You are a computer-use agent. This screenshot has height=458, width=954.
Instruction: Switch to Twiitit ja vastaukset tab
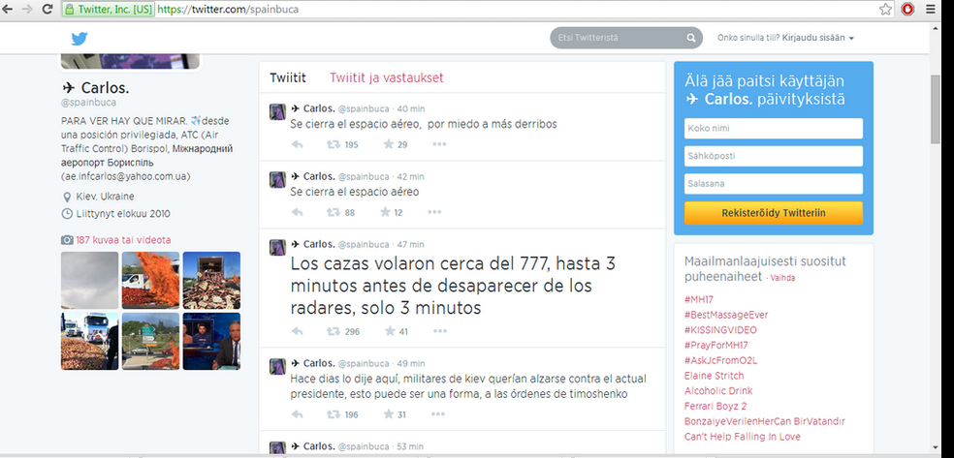click(x=386, y=78)
